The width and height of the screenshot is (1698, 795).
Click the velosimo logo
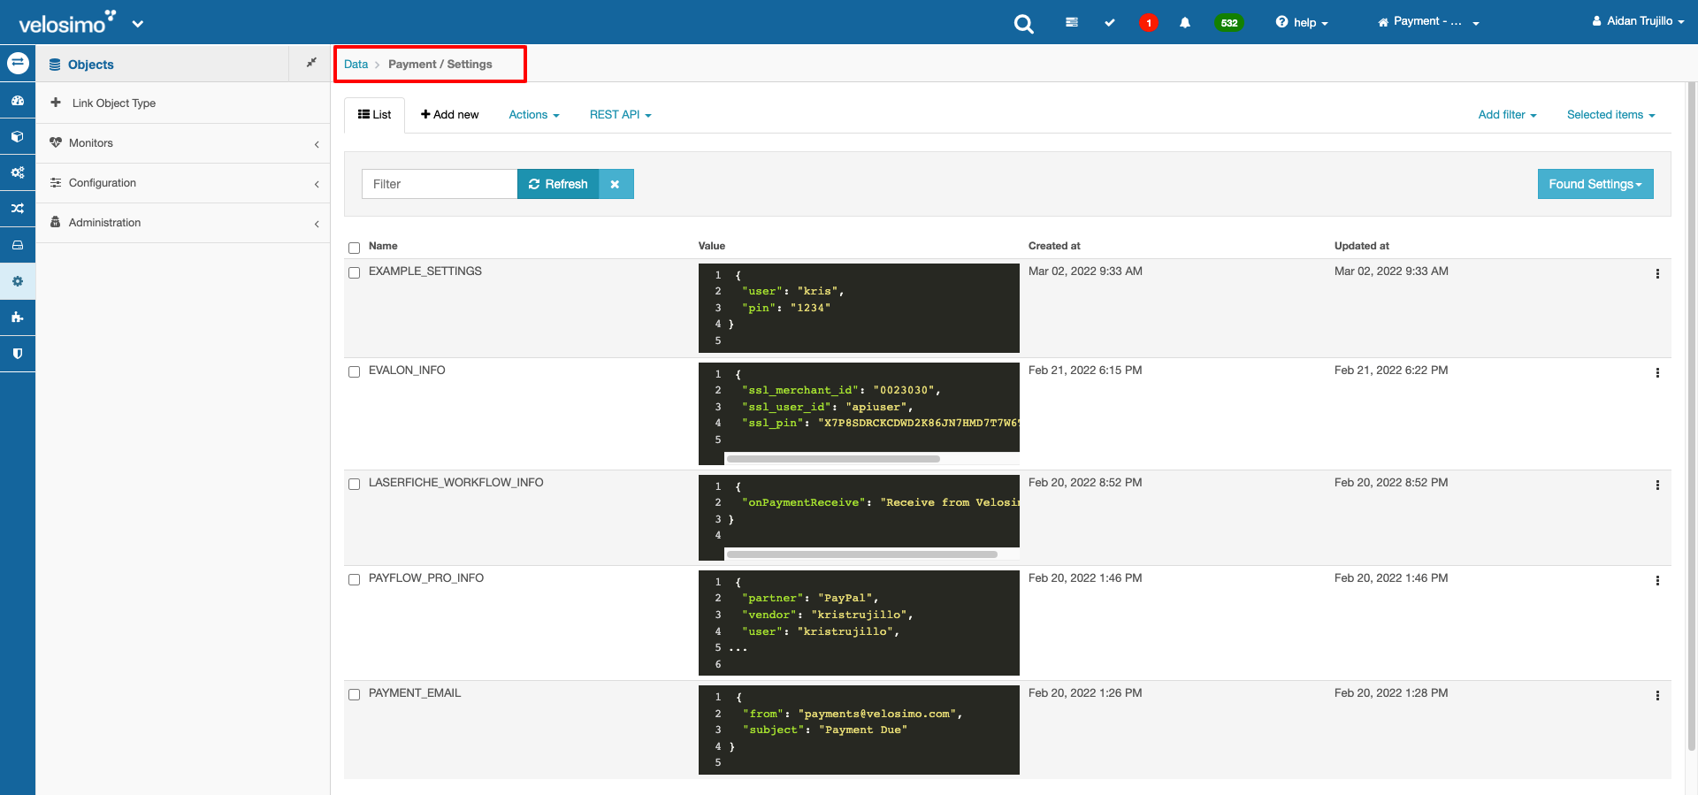67,23
